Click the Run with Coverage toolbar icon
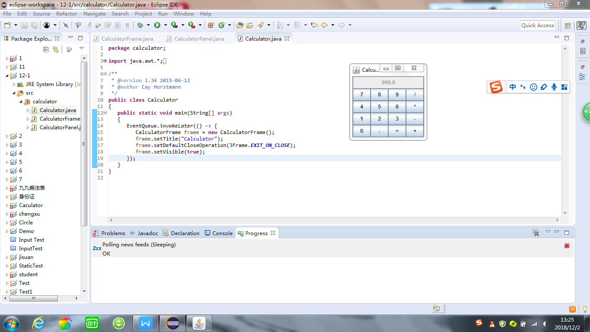This screenshot has height=332, width=590. 174,25
